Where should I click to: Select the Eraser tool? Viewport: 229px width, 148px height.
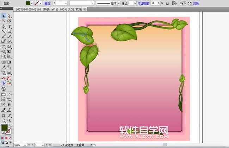(x=9, y=41)
